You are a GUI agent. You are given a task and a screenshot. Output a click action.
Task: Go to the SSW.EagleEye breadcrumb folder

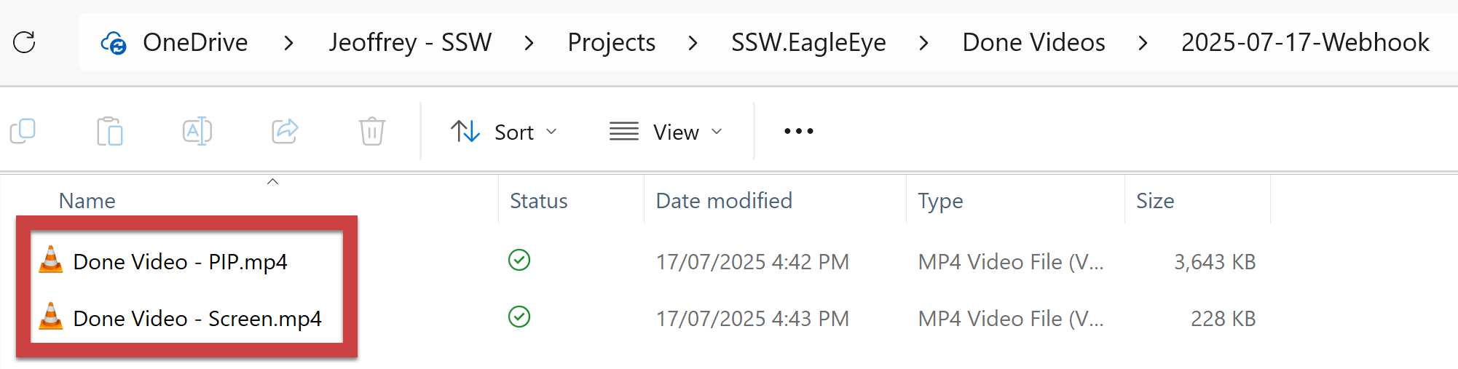[x=808, y=43]
